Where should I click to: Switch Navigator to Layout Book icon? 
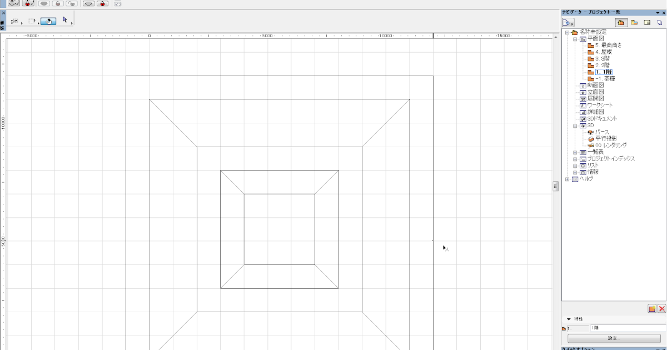(647, 23)
